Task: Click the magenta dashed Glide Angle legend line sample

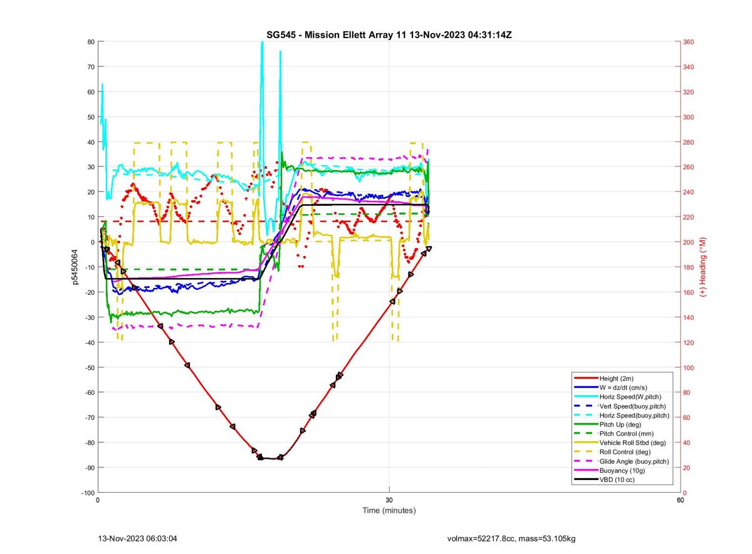Action: click(585, 461)
